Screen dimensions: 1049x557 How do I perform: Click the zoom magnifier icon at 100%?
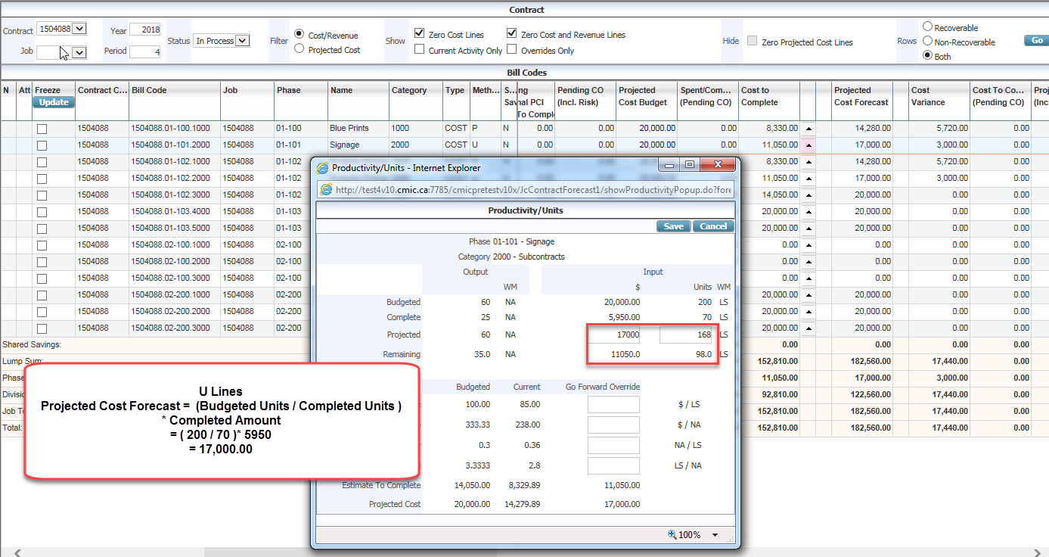point(672,534)
